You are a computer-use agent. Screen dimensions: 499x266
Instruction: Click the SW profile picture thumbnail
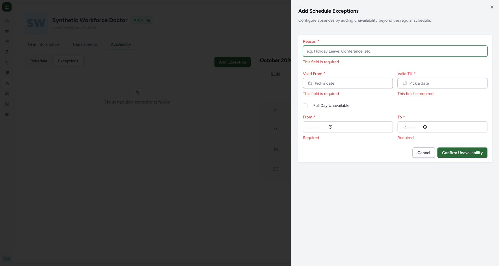point(36,23)
